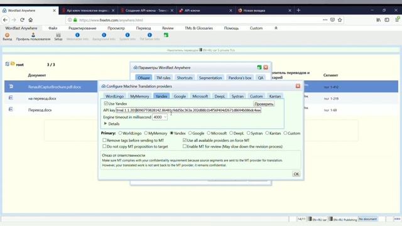Switch to the MyMemory provider tab
The height and width of the screenshot is (226, 402).
(x=139, y=96)
